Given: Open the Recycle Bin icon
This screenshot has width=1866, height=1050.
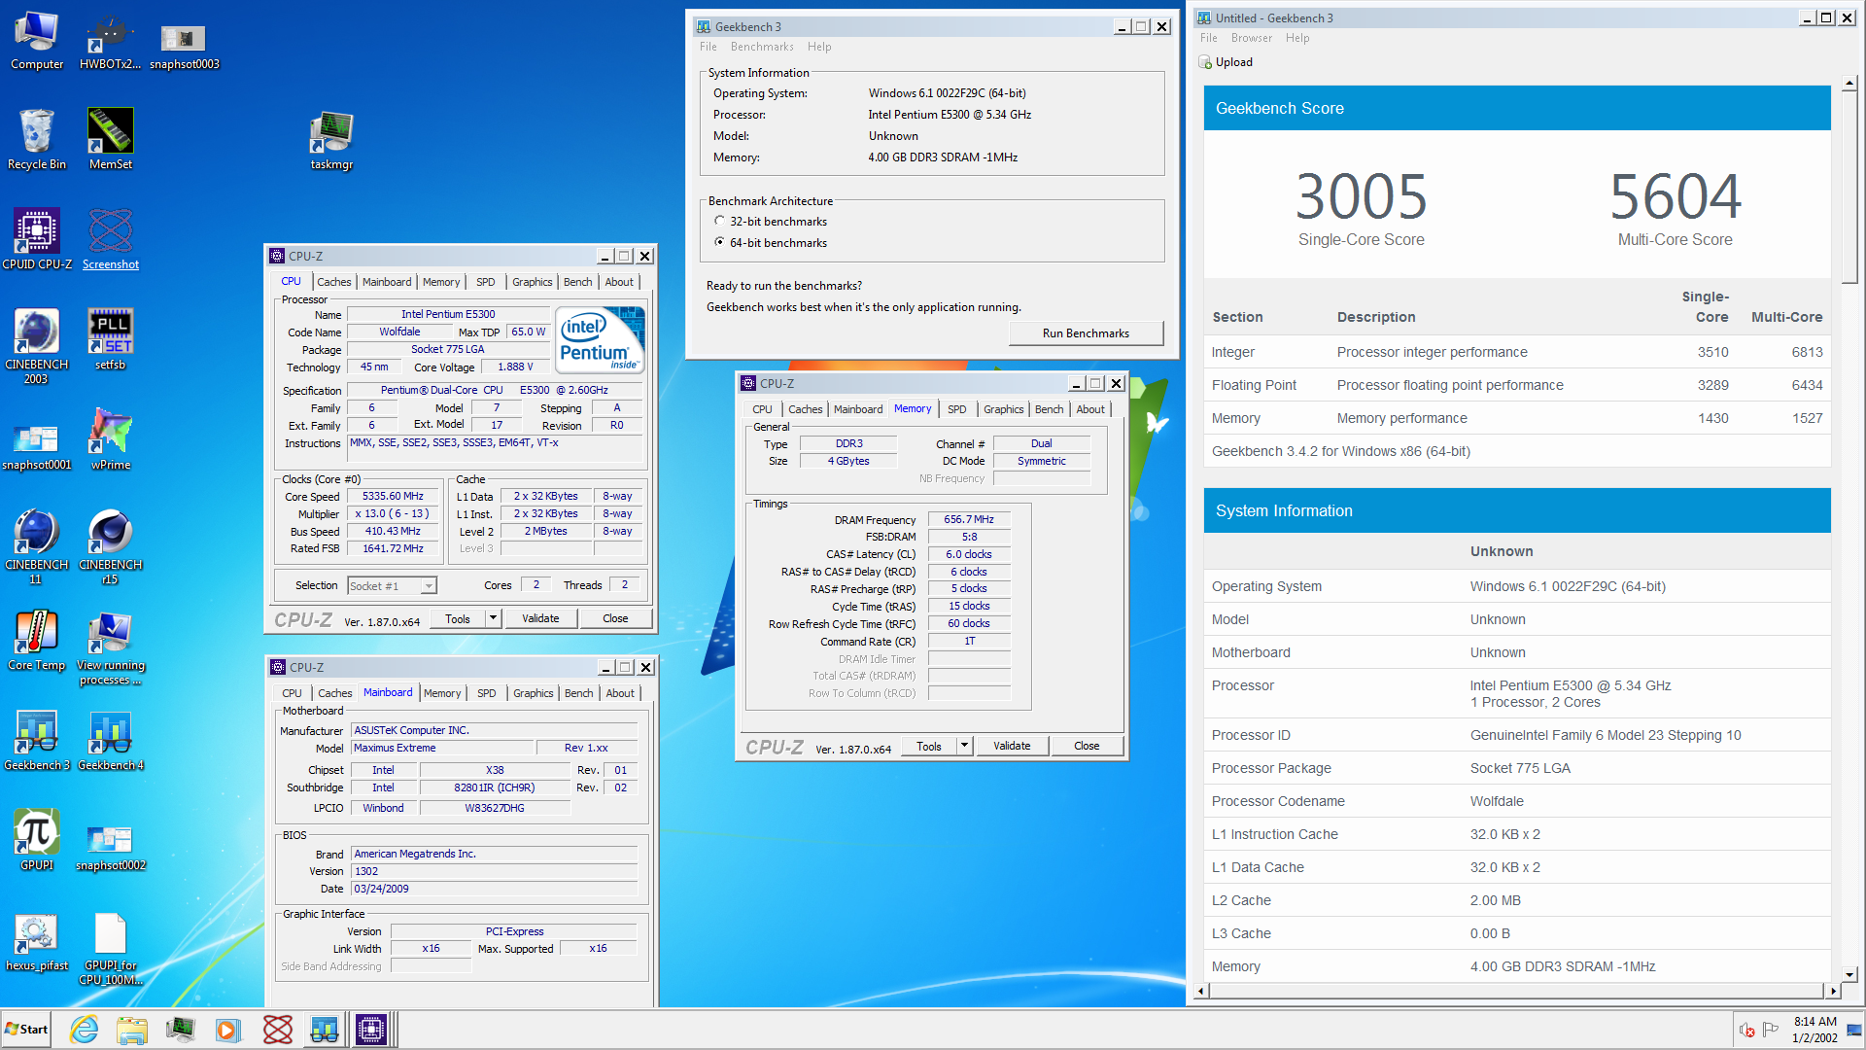Looking at the screenshot, I should tap(37, 141).
